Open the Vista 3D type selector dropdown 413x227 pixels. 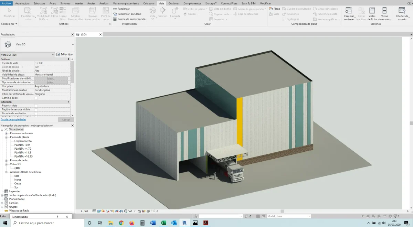click(73, 44)
